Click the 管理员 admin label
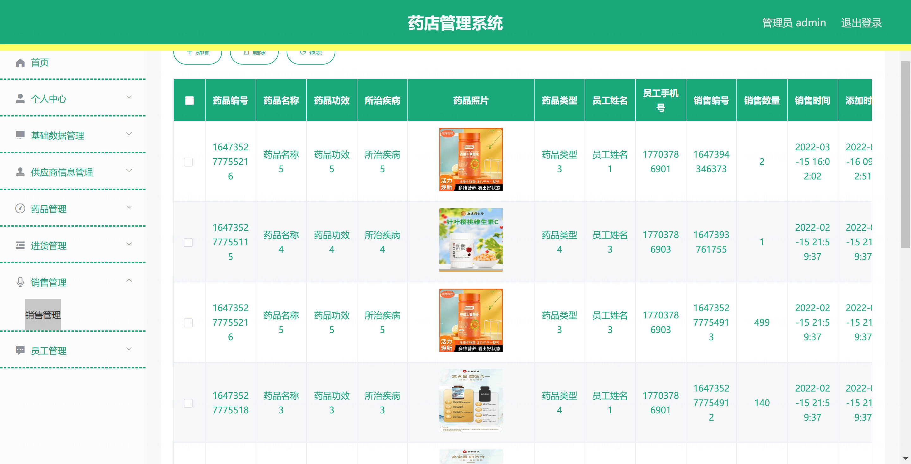911x464 pixels. [794, 23]
